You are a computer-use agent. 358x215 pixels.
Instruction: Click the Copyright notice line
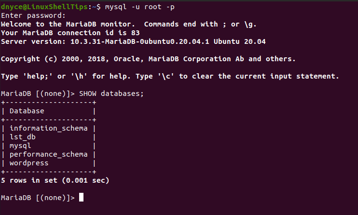click(x=148, y=59)
